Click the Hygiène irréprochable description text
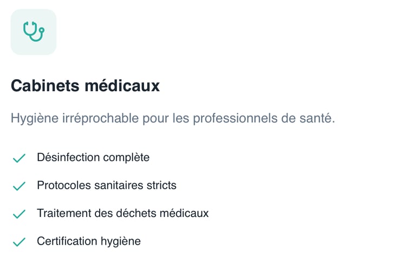416x263 pixels. [173, 118]
